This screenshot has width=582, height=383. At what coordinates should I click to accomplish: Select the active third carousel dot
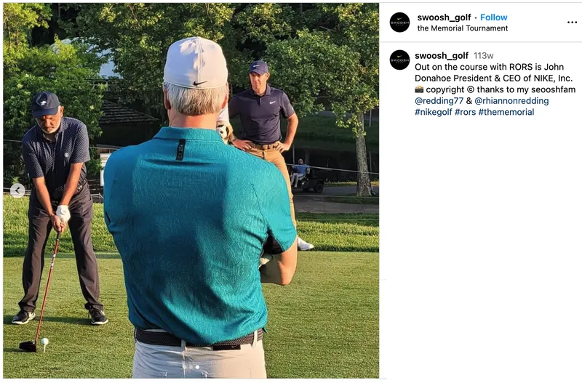tap(197, 367)
